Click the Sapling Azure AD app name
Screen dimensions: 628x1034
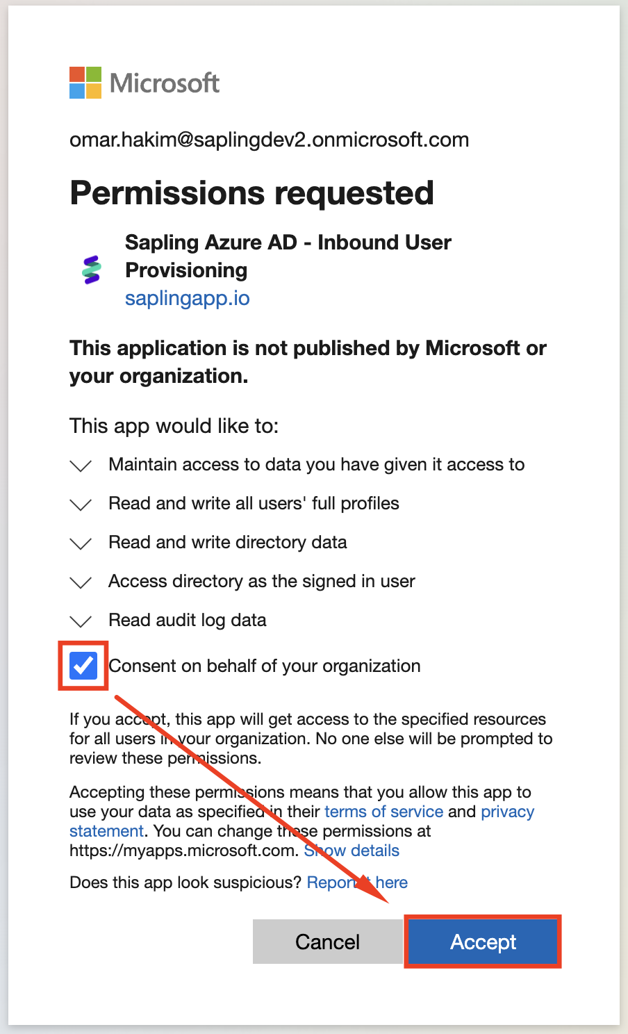tap(288, 256)
